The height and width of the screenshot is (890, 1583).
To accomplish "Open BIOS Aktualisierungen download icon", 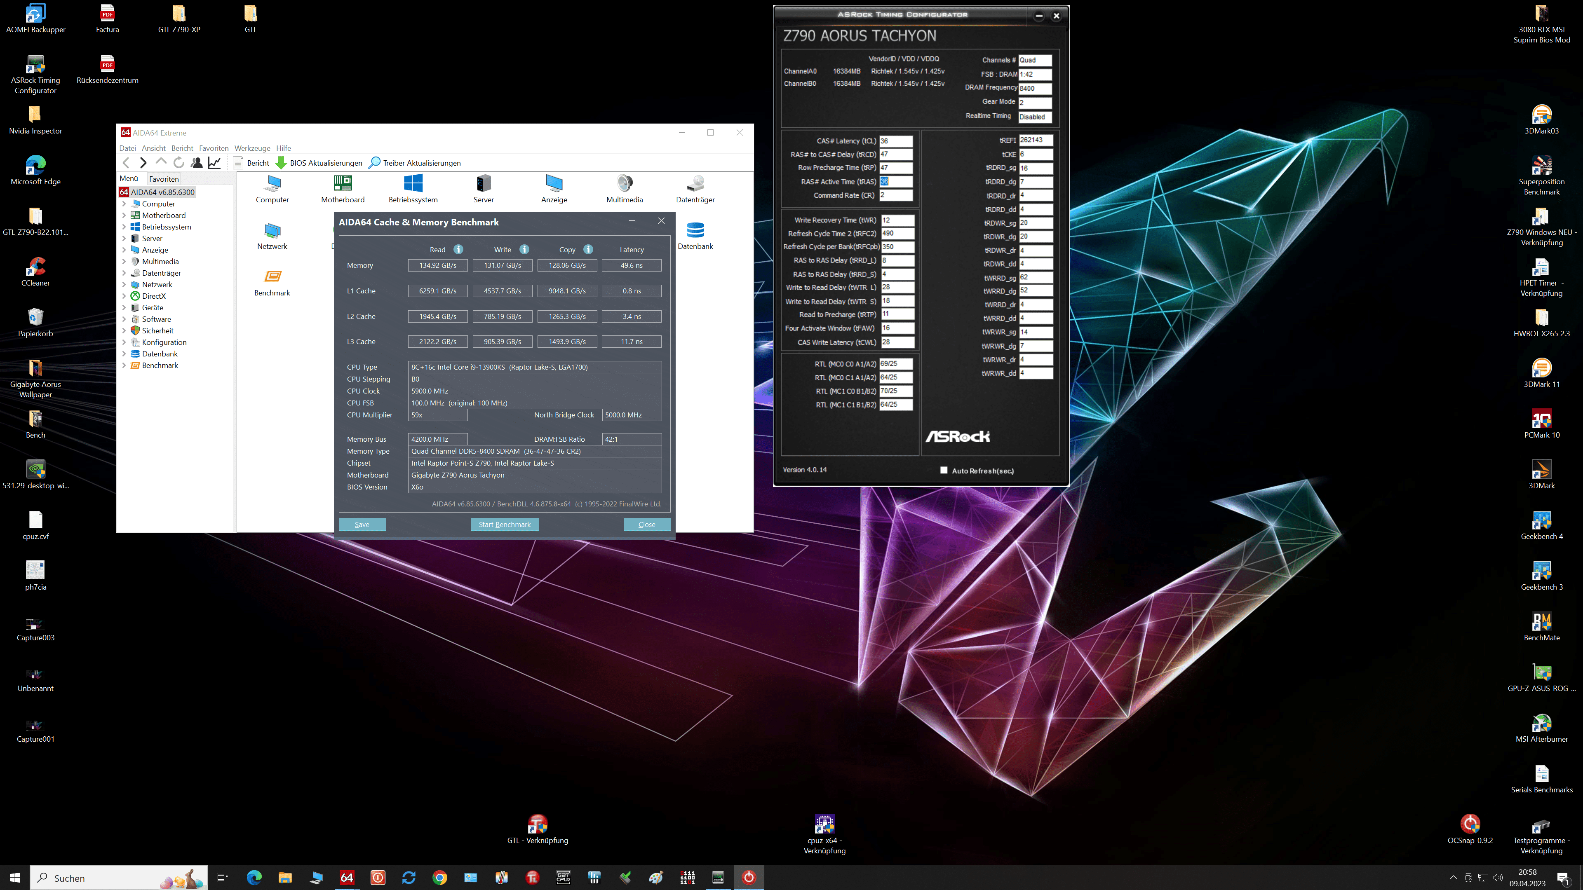I will point(281,163).
